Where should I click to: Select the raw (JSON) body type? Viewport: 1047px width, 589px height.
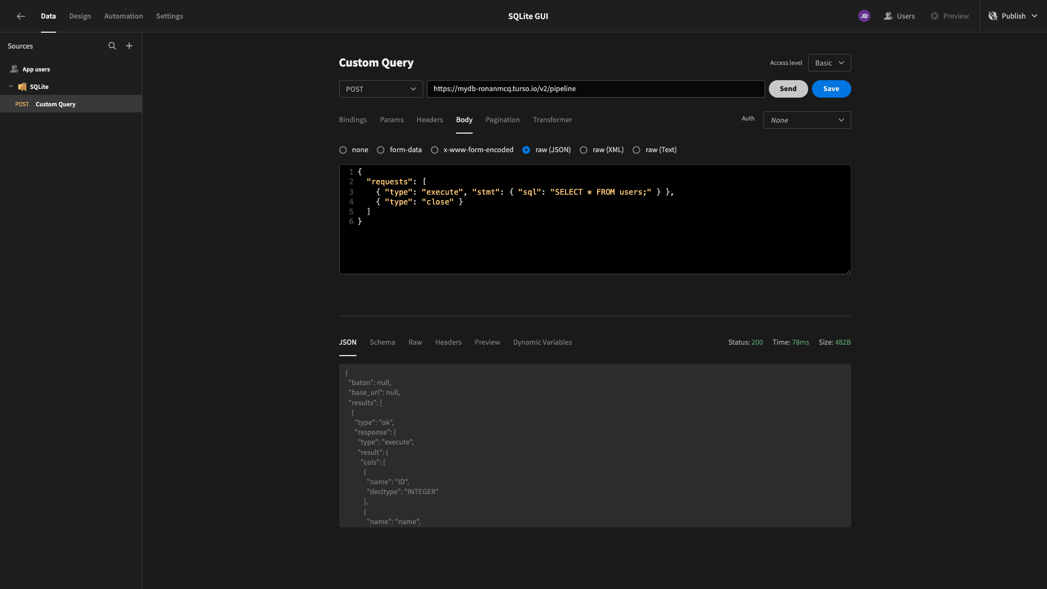pyautogui.click(x=526, y=150)
